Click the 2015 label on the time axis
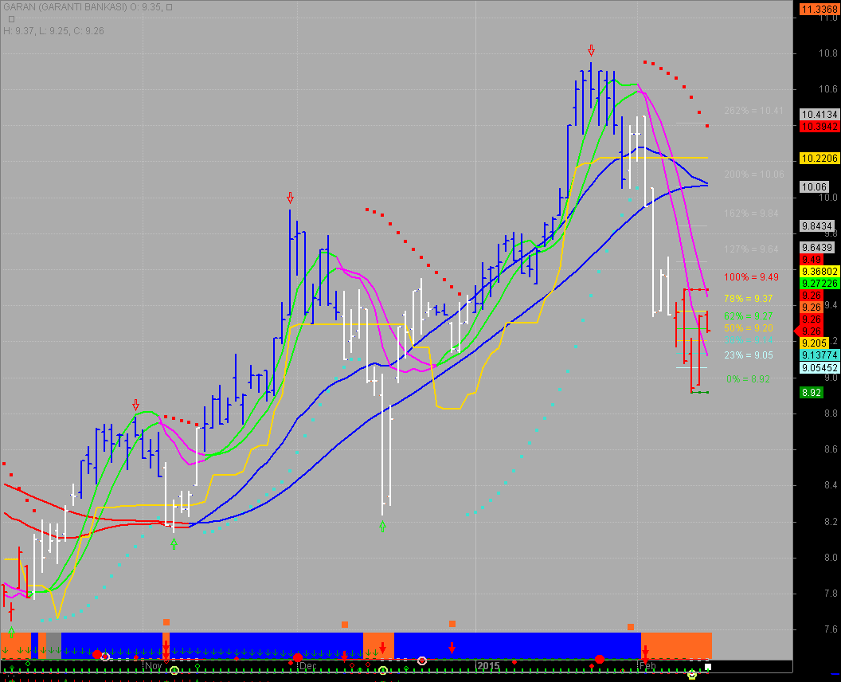Image resolution: width=841 pixels, height=682 pixels. (489, 665)
